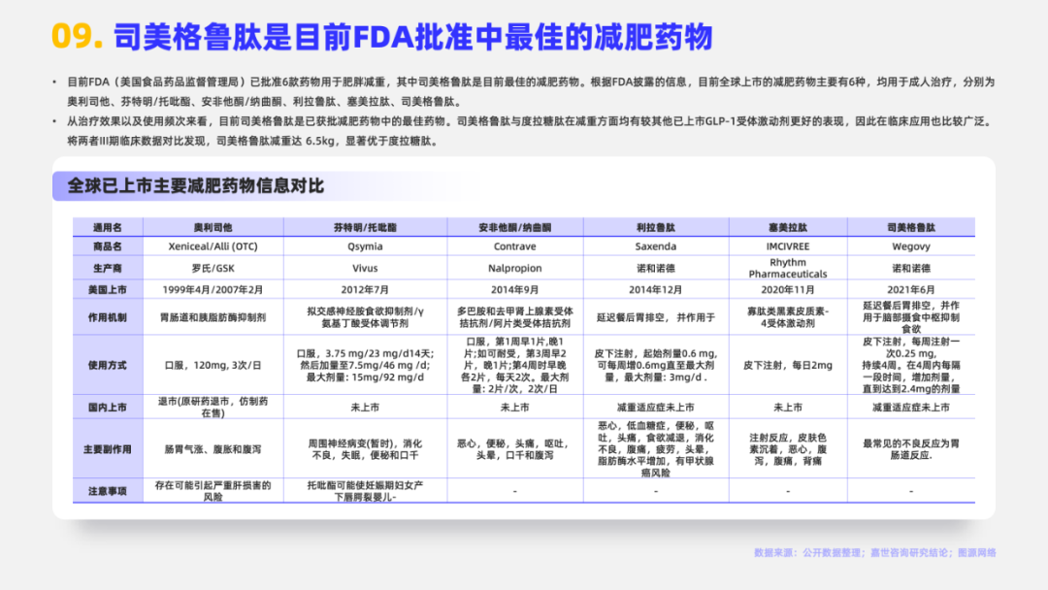Select the 寡肽类黑素皮质素-4受体激动剂 cell
The image size is (1048, 590).
pyautogui.click(x=788, y=317)
